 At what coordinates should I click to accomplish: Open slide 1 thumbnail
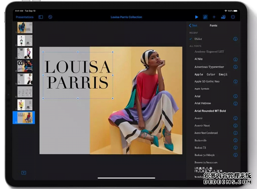(25, 27)
